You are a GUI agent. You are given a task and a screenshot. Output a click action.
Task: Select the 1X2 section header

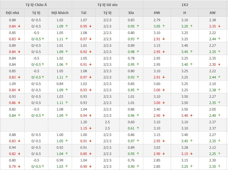point(185,5)
